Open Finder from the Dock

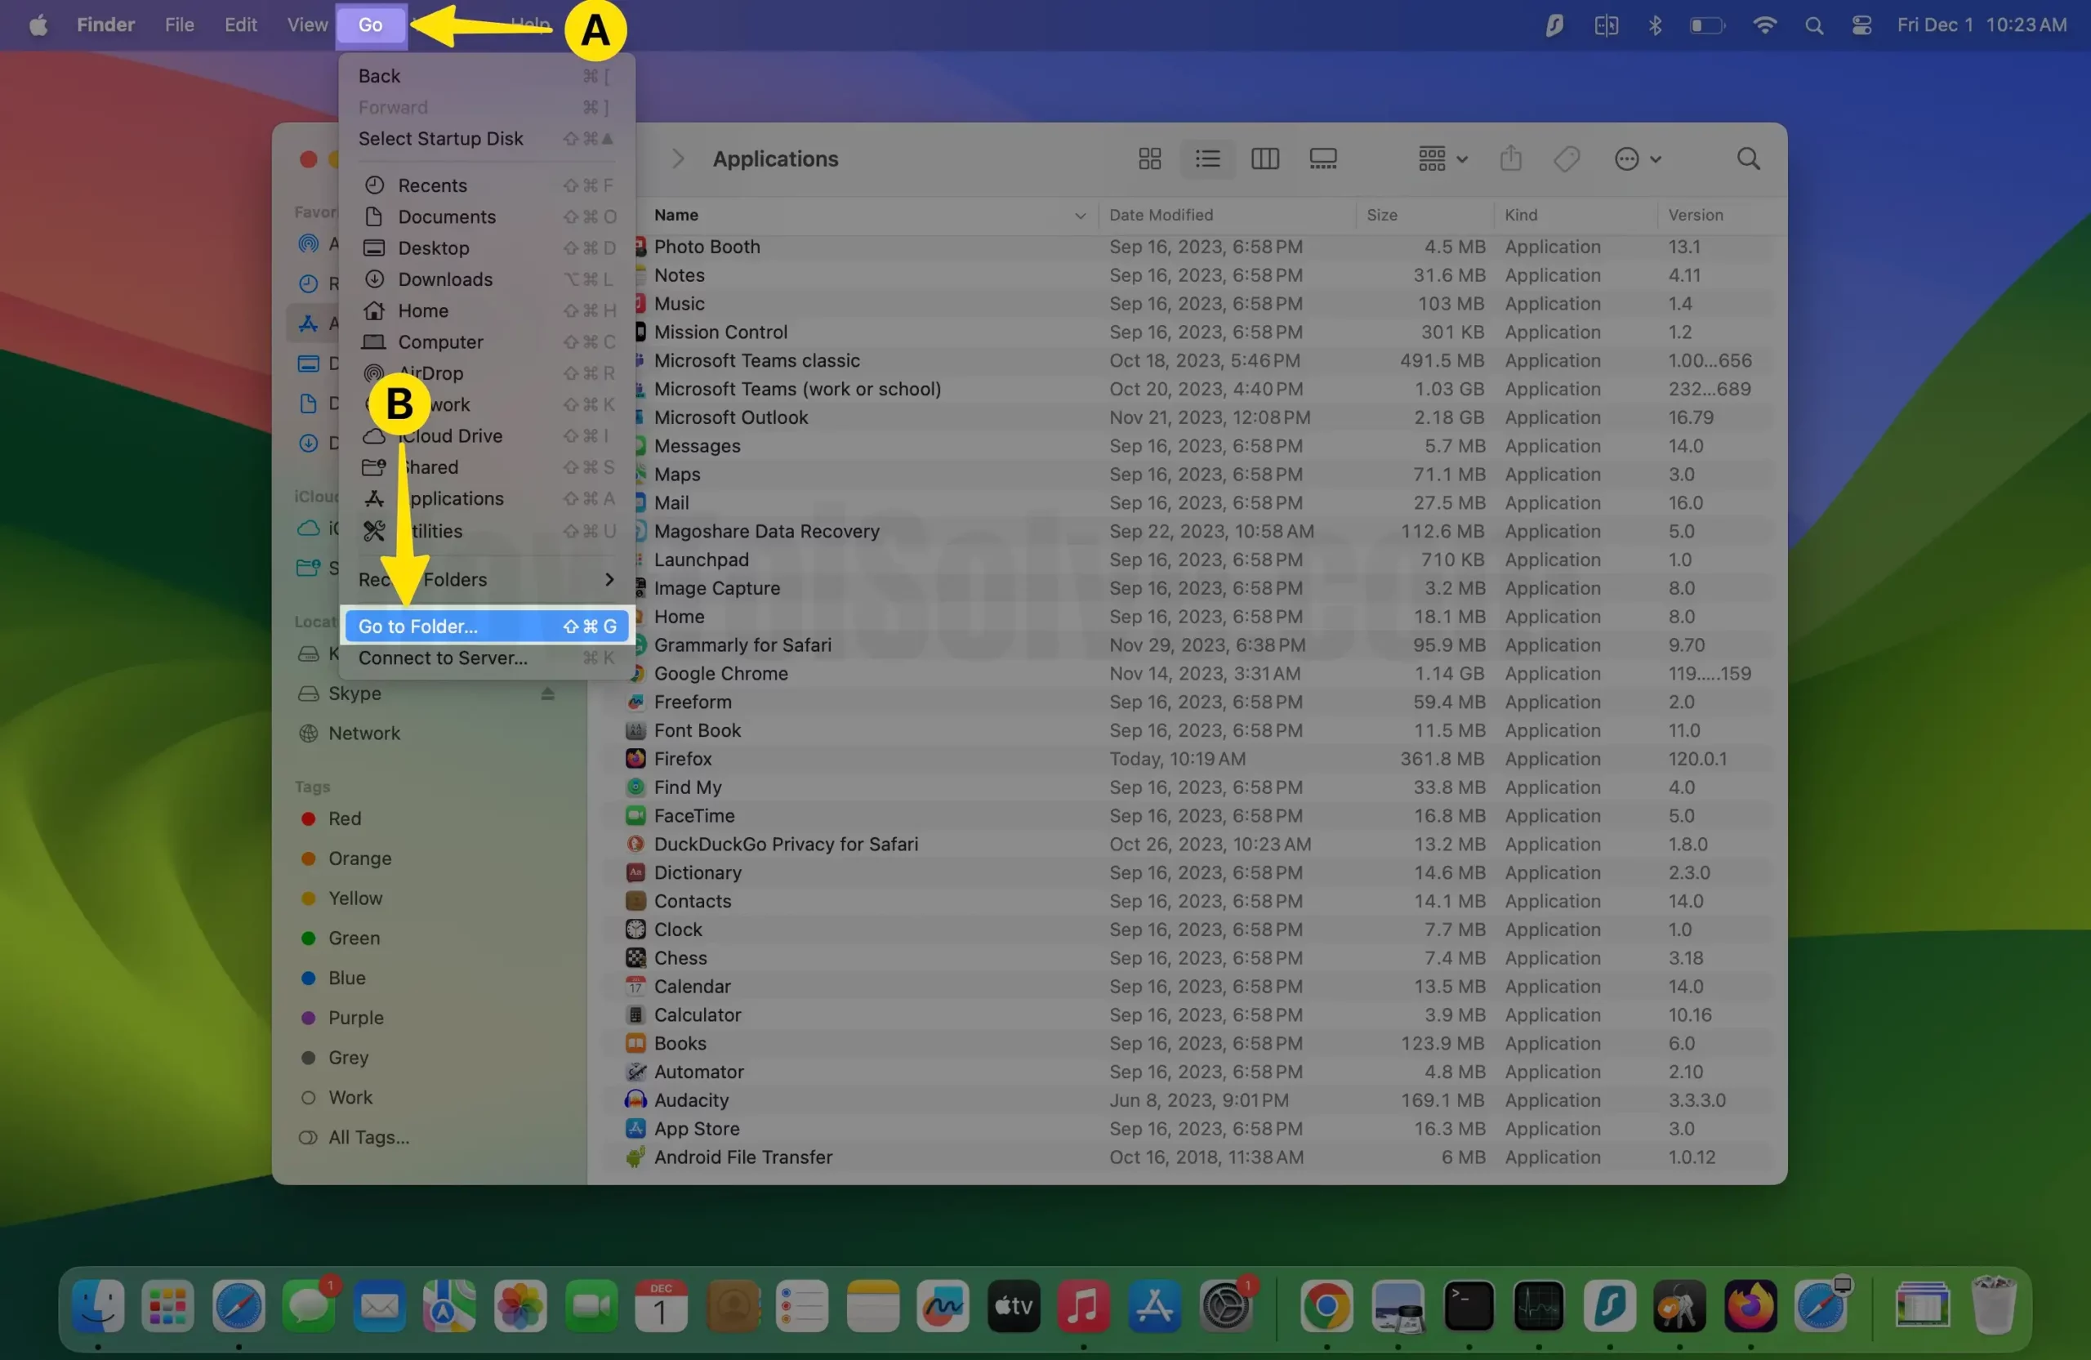97,1305
